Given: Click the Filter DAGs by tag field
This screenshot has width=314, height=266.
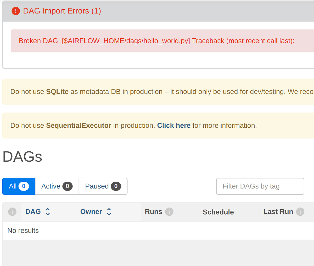Looking at the screenshot, I should (260, 186).
